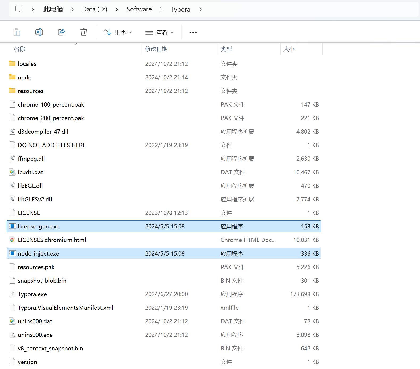Viewport: 420px width, 369px height.
Task: Click the Paste toolbar icon
Action: tap(17, 32)
